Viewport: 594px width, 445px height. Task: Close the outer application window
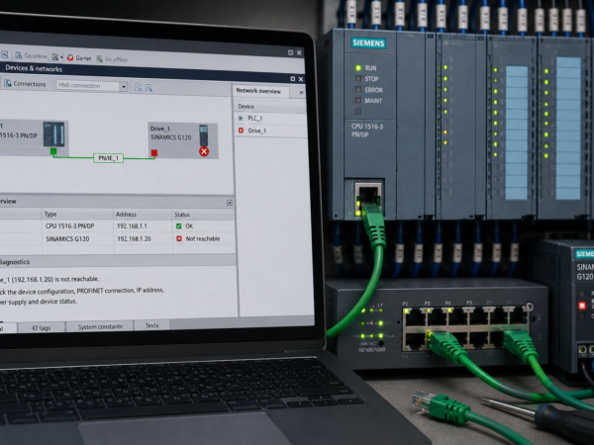(299, 52)
